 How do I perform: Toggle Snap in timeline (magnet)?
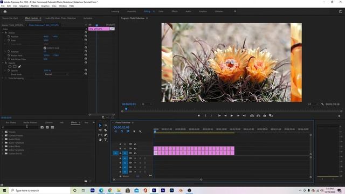(122, 131)
